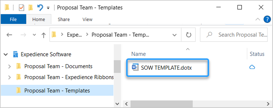Viewport: 273px width, 108px height.
Task: Select Proposal Team - Templates in tree
Action: click(57, 90)
